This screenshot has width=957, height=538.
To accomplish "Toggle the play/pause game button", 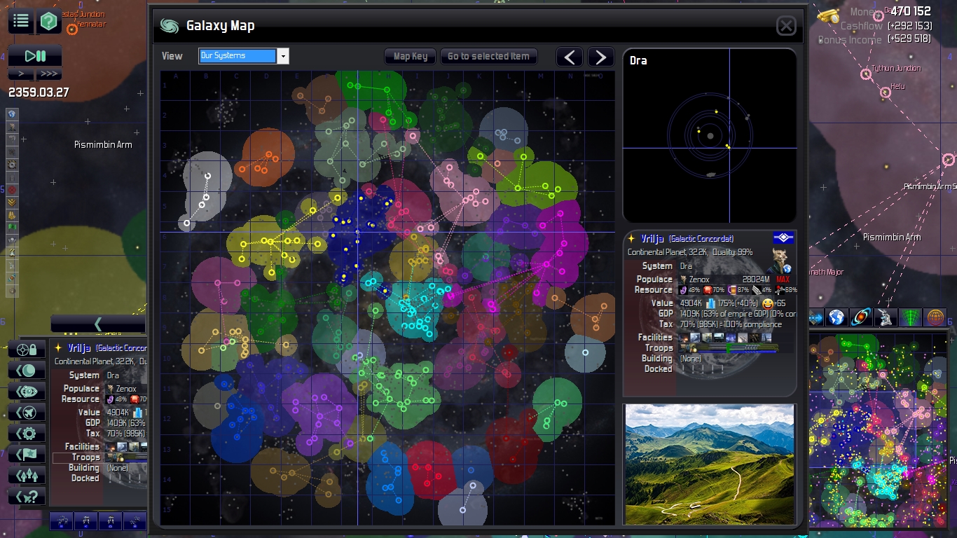I will [35, 56].
